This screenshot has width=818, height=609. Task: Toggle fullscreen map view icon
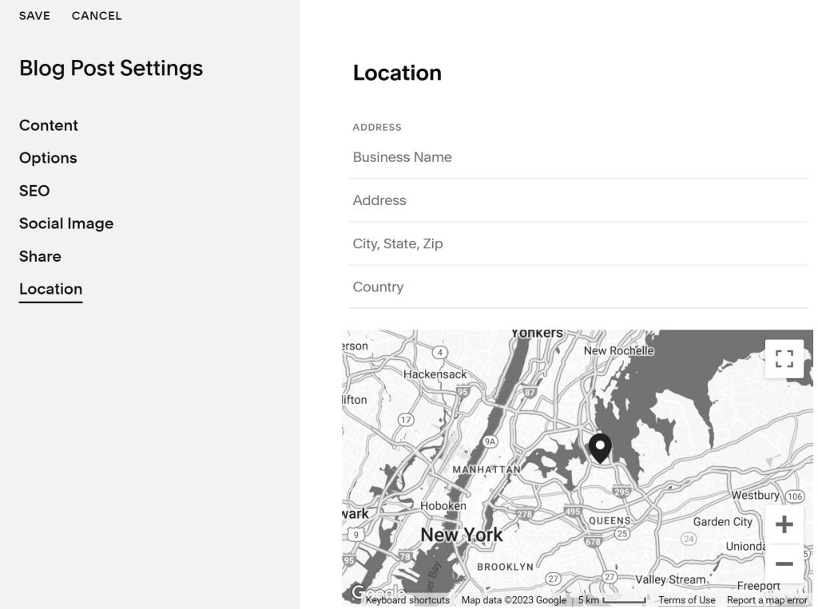click(784, 358)
